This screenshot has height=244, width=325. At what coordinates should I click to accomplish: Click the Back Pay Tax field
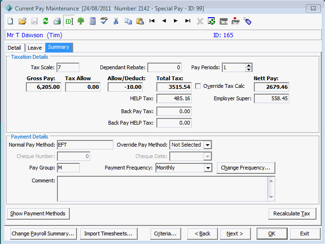[174, 111]
